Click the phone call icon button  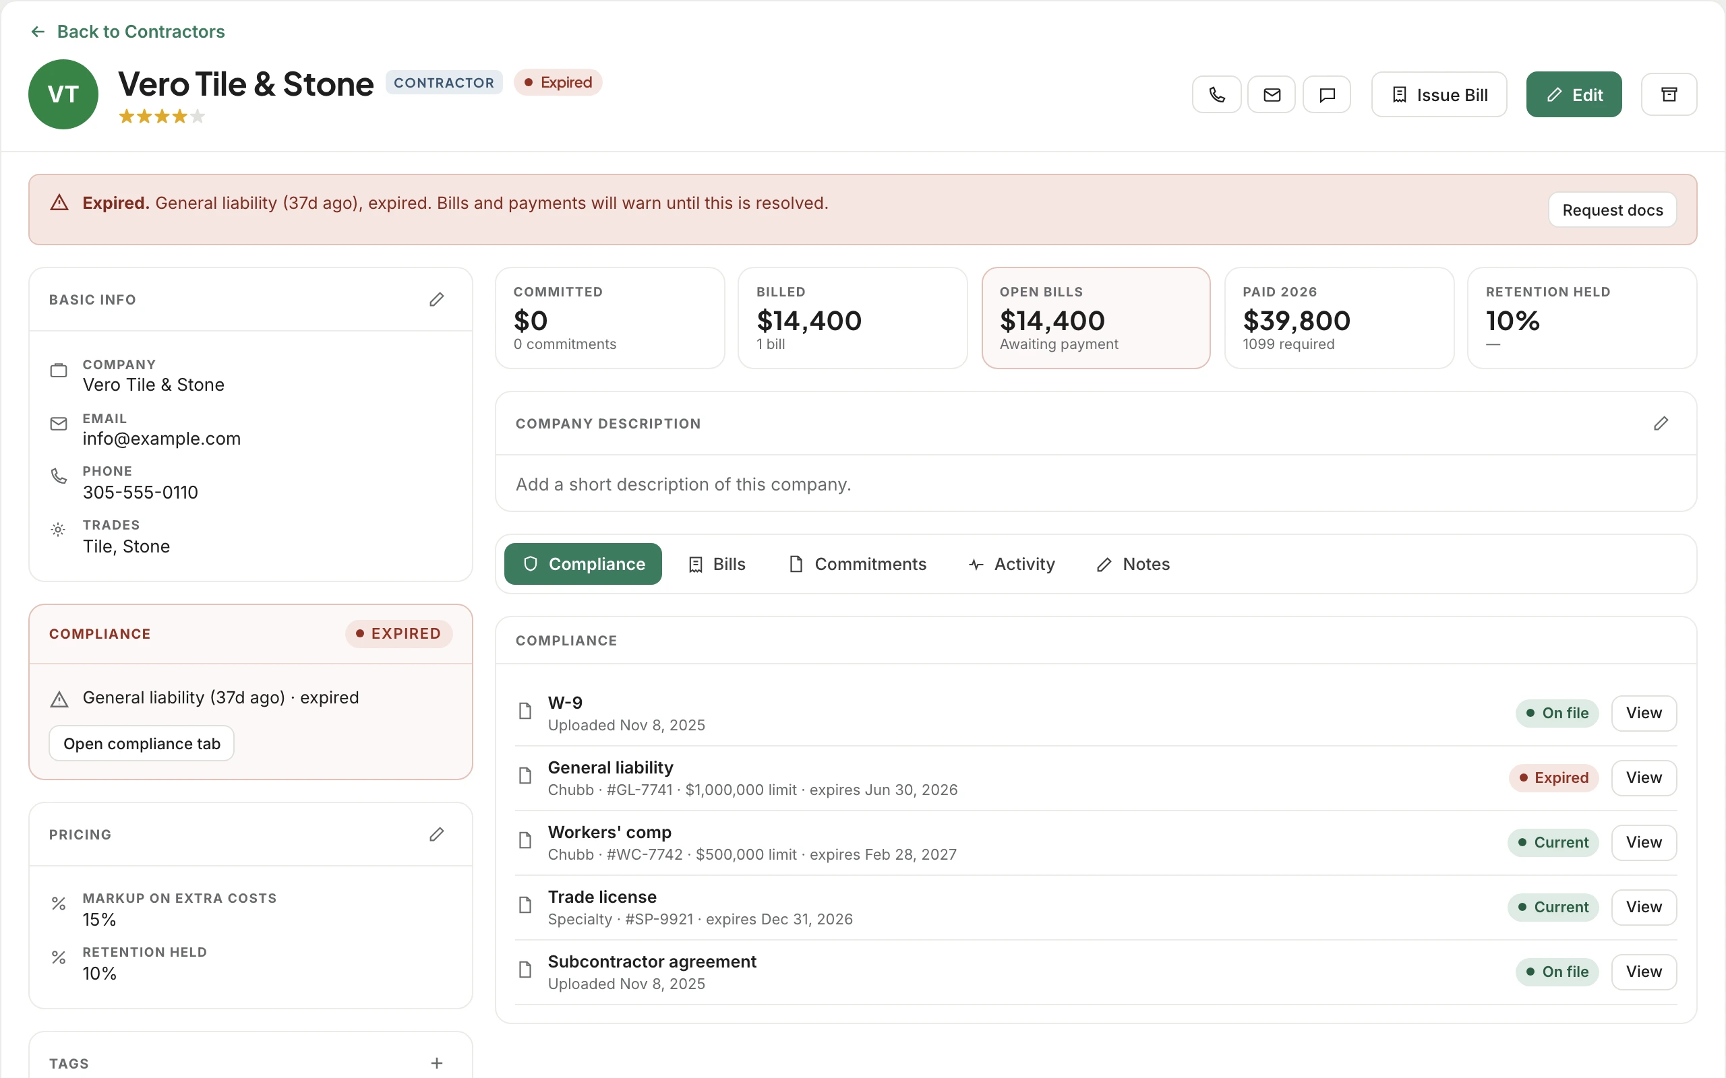[x=1217, y=95]
